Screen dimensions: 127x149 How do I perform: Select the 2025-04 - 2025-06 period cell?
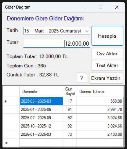(x=41, y=109)
